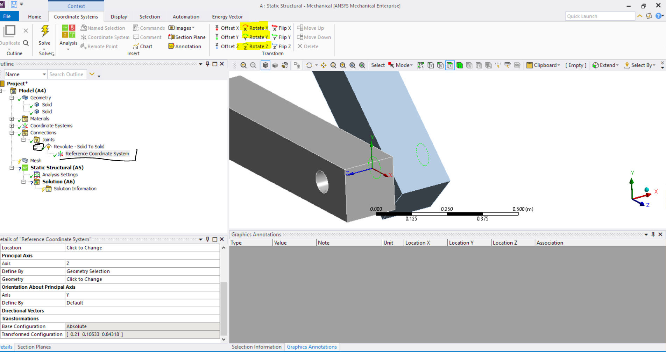Pin the Outline panel
Viewport: 666px width, 352px height.
click(207, 64)
